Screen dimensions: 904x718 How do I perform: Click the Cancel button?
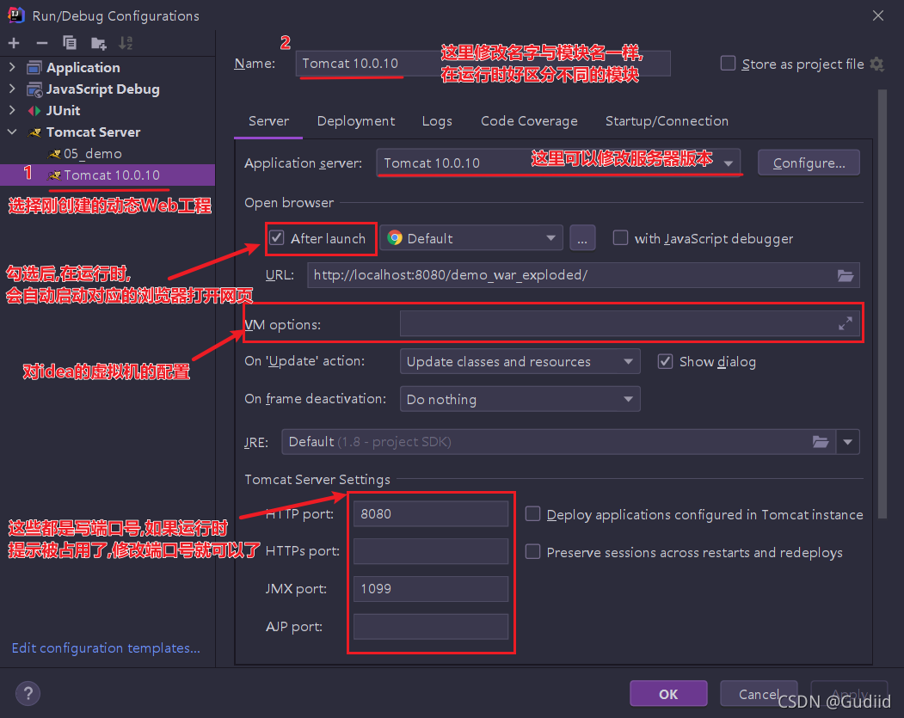click(x=759, y=694)
